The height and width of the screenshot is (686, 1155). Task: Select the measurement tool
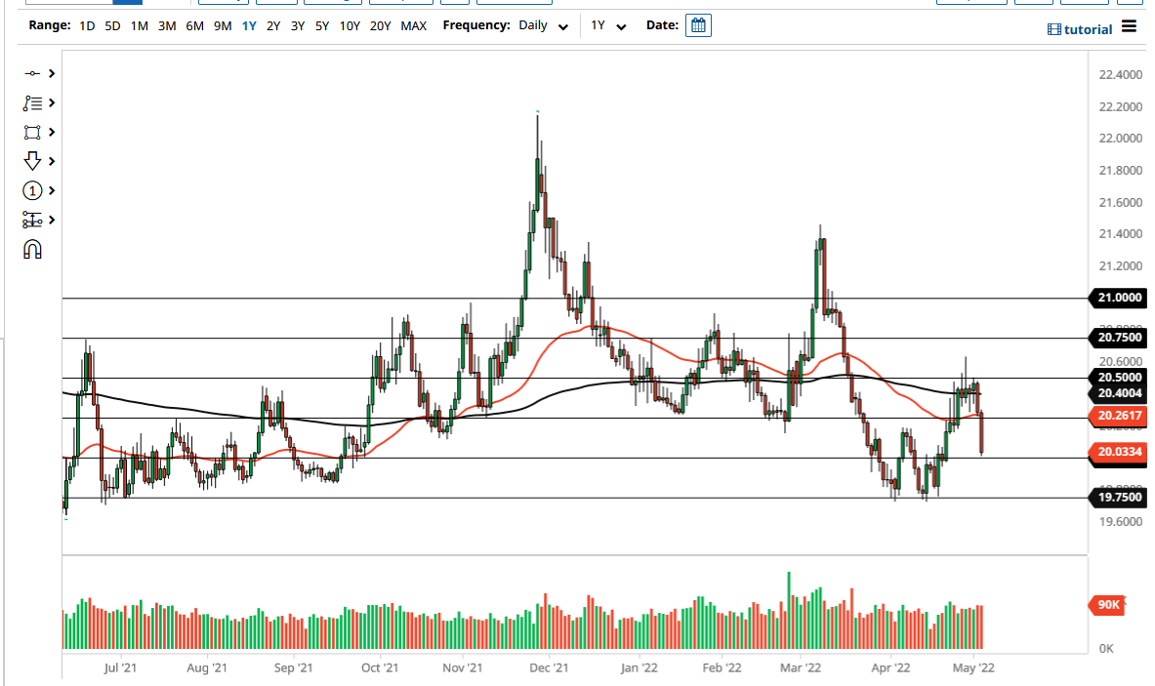click(32, 220)
